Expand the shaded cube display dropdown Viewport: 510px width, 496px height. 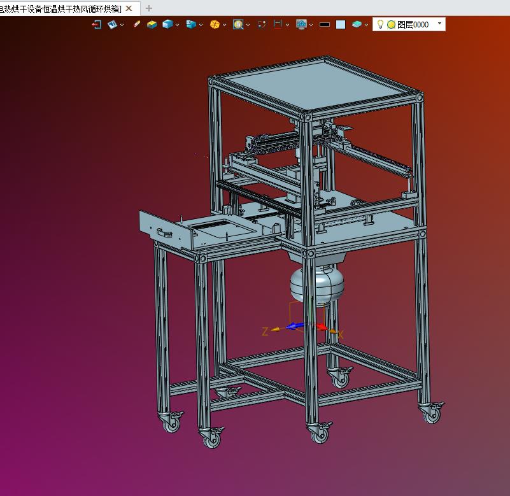[177, 25]
